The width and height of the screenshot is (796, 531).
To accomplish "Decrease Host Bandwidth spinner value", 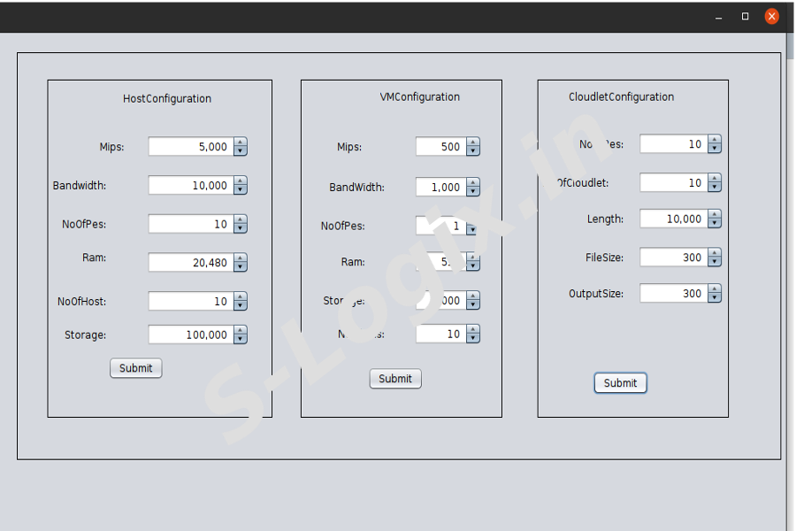I will [x=241, y=190].
